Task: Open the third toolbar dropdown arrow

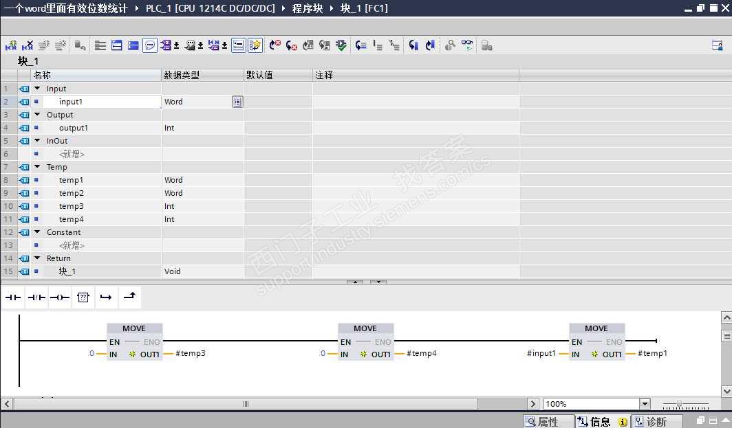Action: click(224, 45)
